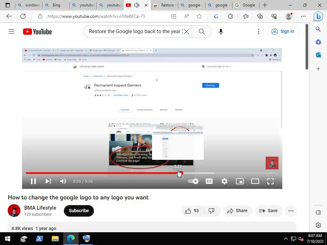Skip to the next video

(48, 181)
